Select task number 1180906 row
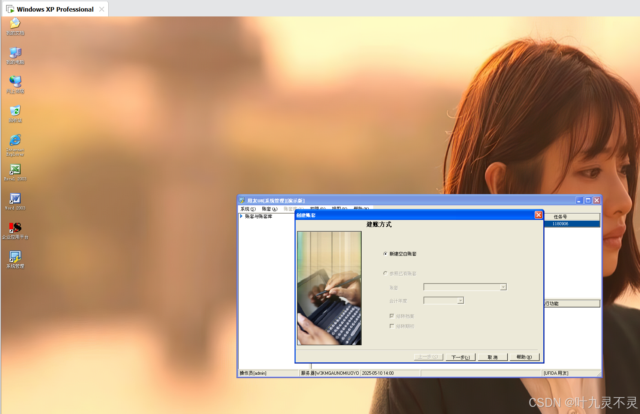The width and height of the screenshot is (640, 414). click(572, 224)
